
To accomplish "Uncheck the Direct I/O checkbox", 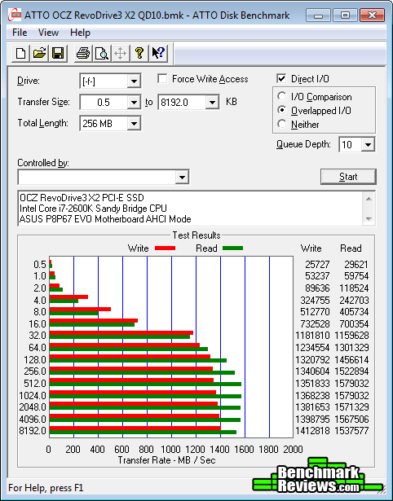I will [x=281, y=78].
